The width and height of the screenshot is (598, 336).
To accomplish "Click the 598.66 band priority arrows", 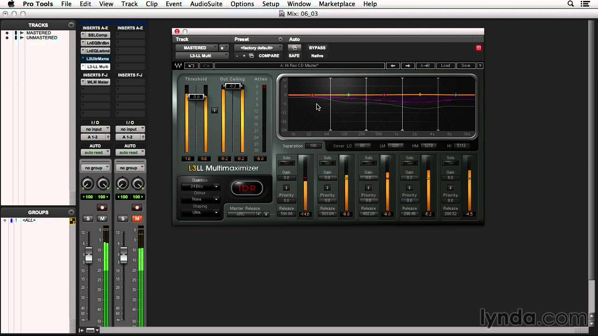I will 286,188.
